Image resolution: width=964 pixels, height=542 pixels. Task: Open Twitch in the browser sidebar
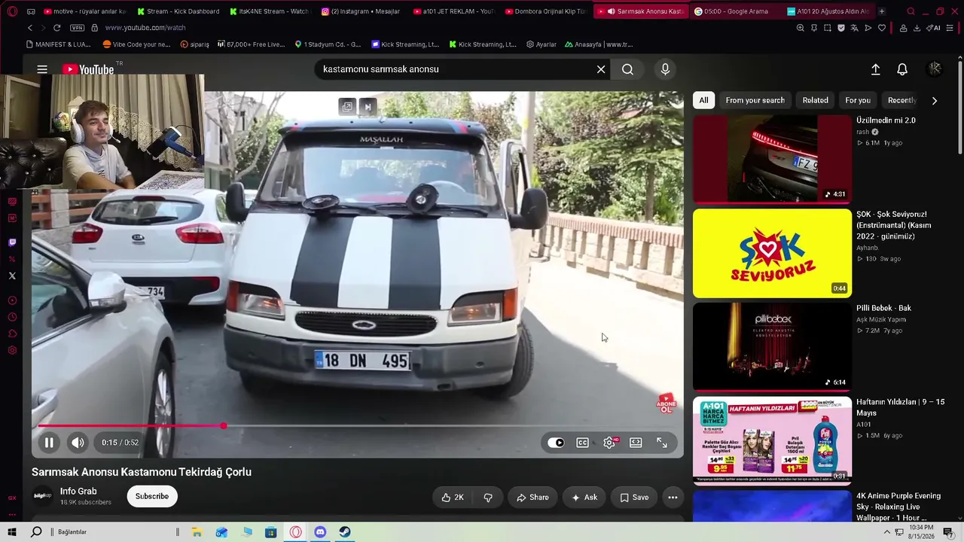coord(12,242)
